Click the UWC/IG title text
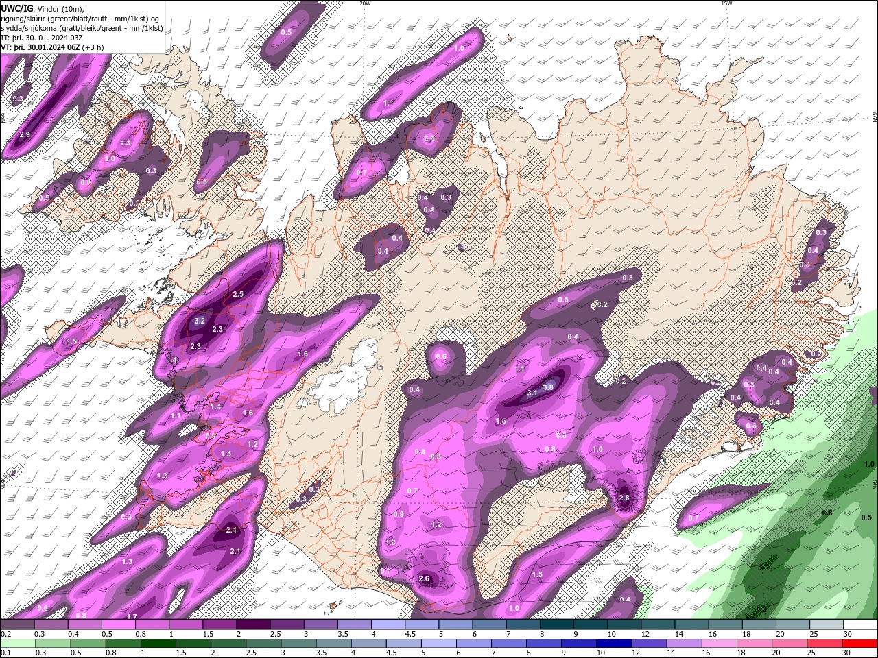878x658 pixels. click(16, 8)
